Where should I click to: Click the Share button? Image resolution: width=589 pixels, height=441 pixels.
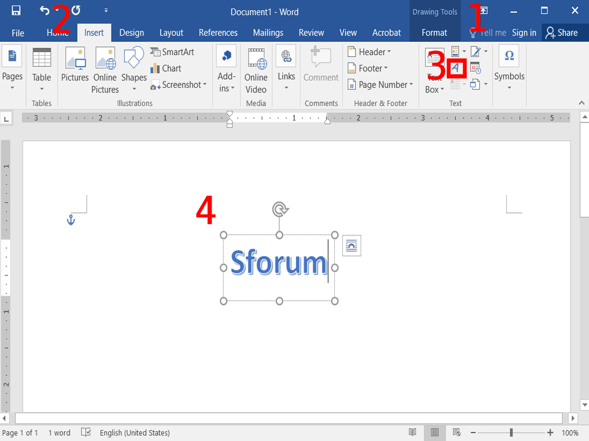click(x=561, y=33)
